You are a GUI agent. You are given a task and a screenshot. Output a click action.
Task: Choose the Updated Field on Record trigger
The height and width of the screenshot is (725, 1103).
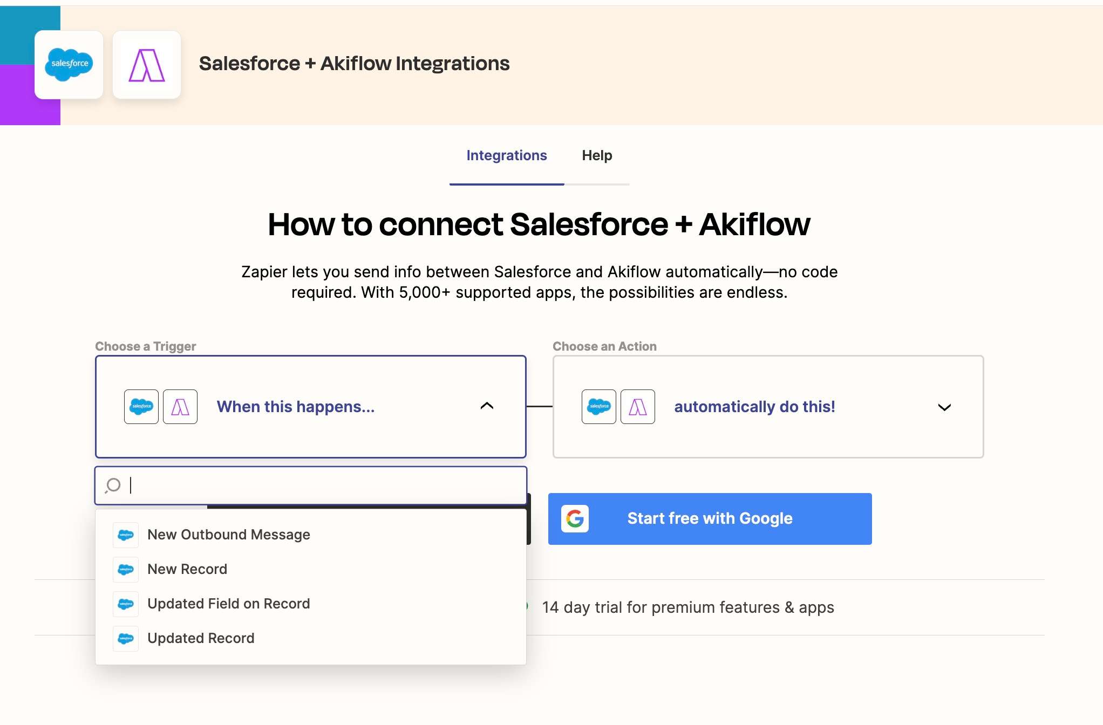311,604
